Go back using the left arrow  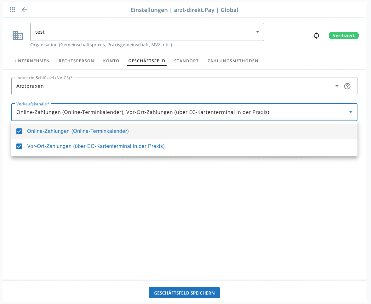pos(24,10)
